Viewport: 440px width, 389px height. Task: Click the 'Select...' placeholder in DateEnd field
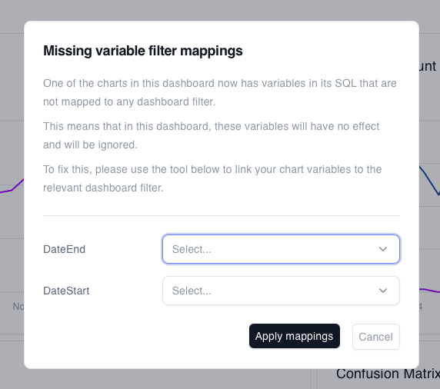click(192, 249)
